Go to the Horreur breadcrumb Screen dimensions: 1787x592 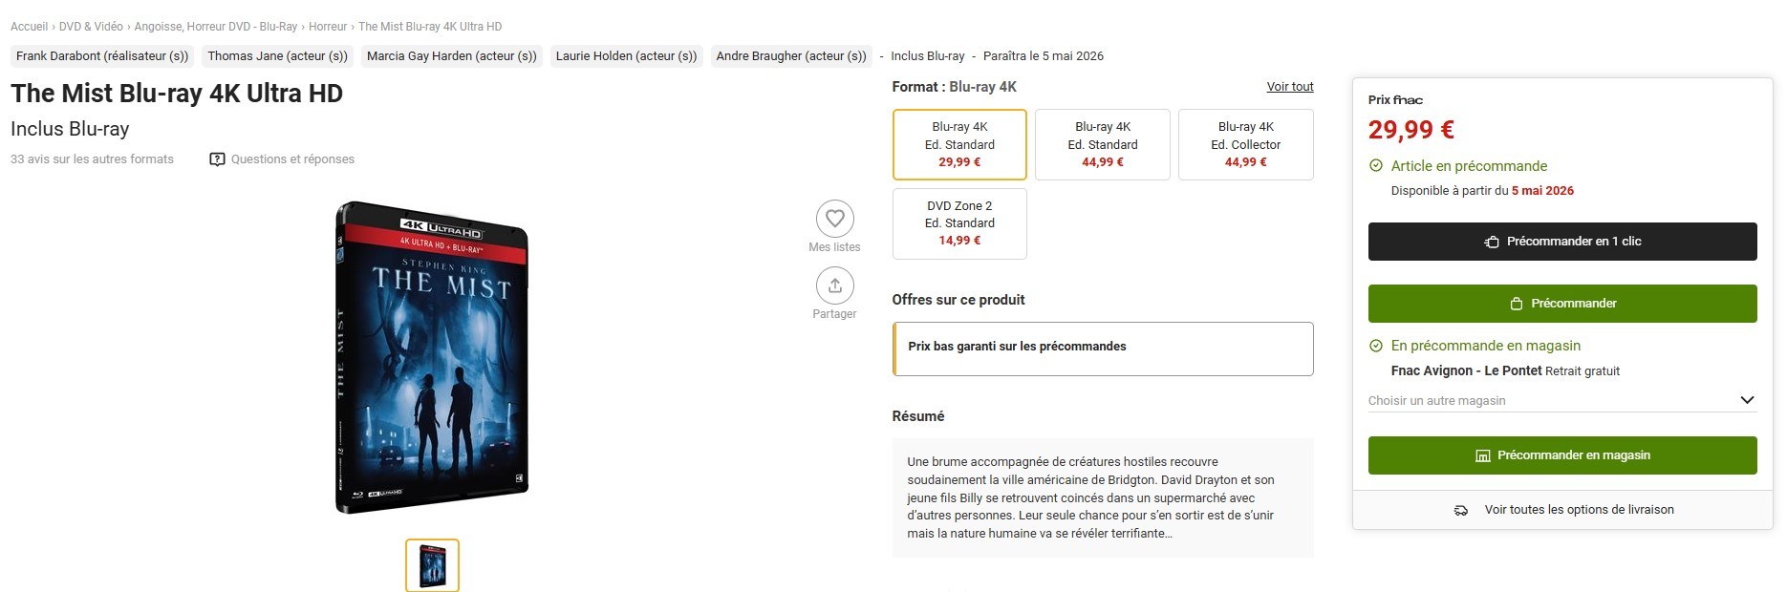coord(328,27)
